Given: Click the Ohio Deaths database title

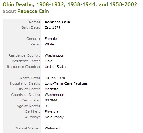Looking at the screenshot, I should pyautogui.click(x=70, y=4).
